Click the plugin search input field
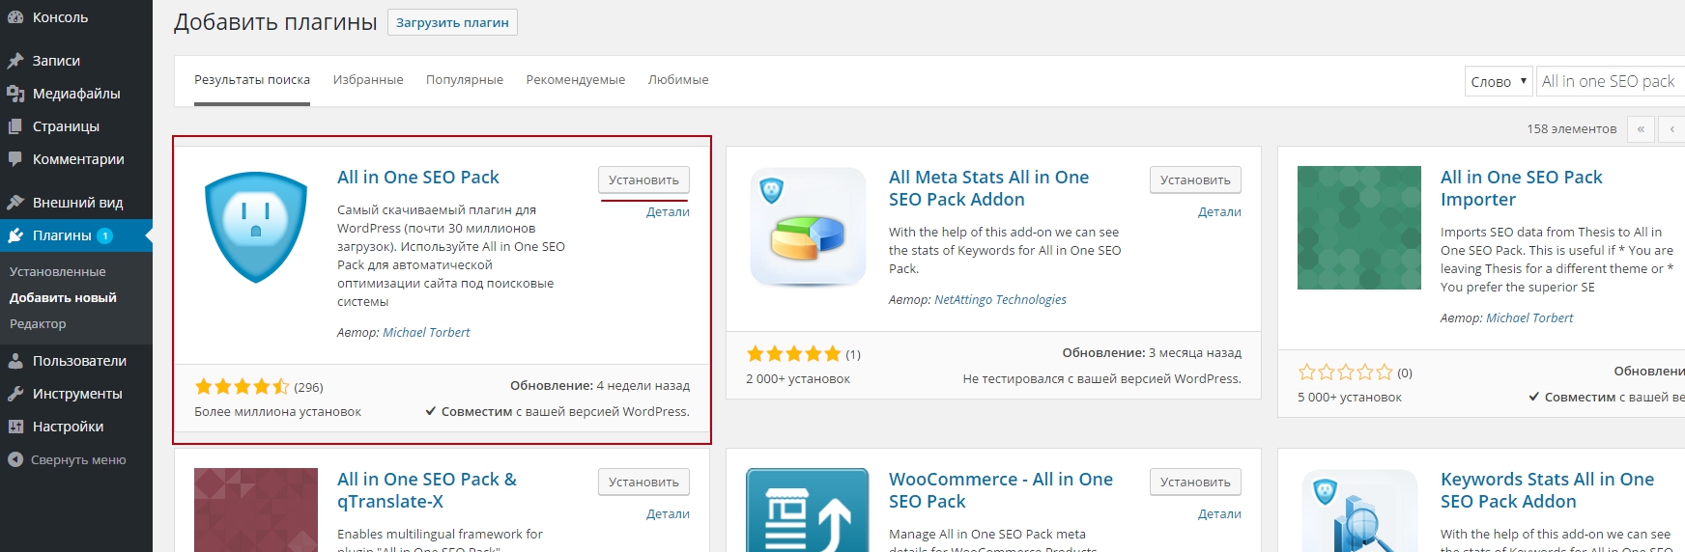The image size is (1685, 552). [1611, 81]
